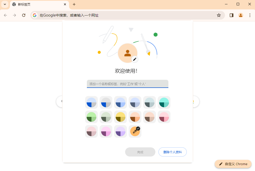
Task: Select the yellow theme color swatch
Action: 120,117
